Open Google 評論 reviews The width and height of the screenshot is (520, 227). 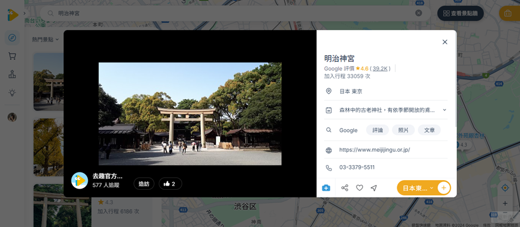pyautogui.click(x=378, y=130)
